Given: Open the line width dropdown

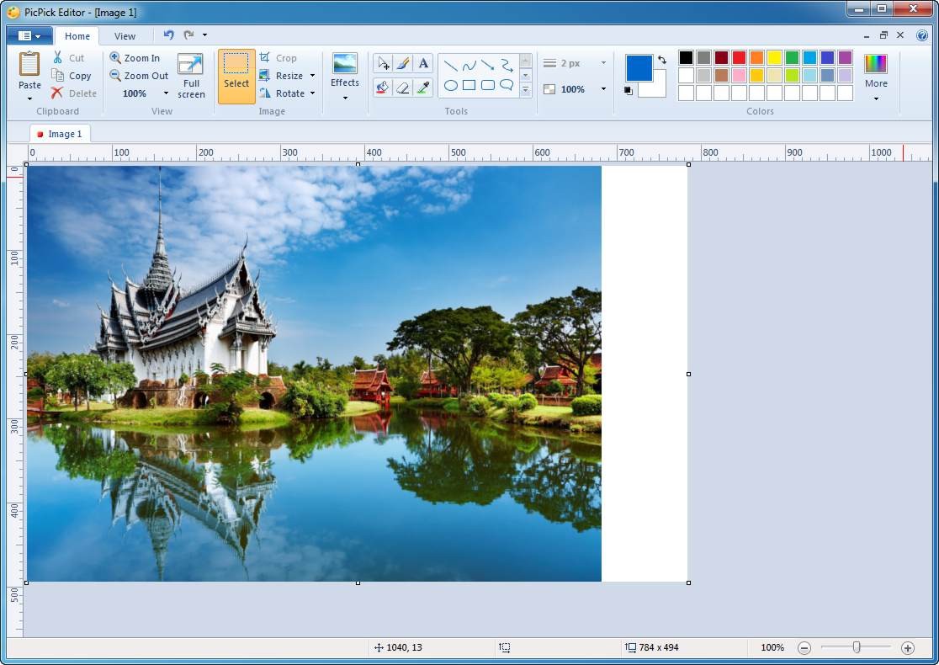Looking at the screenshot, I should [602, 62].
